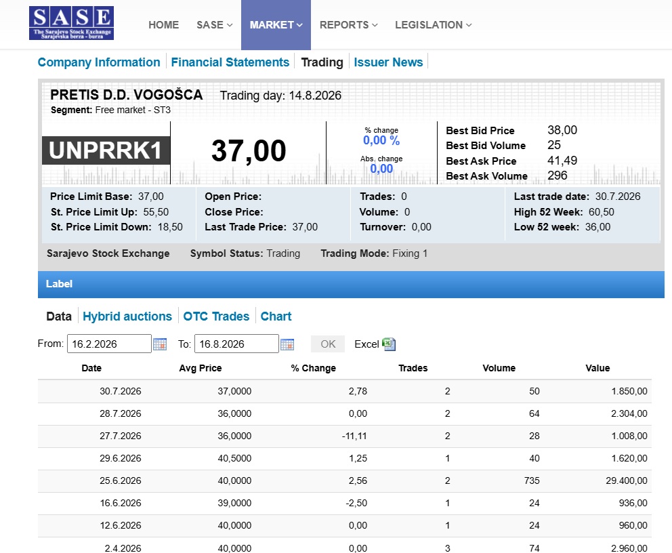Image resolution: width=672 pixels, height=553 pixels.
Task: Click the Trades column header
Action: point(413,368)
